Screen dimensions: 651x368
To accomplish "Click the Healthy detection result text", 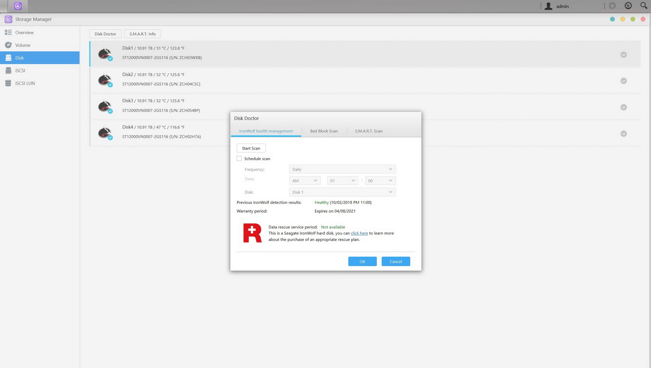I will coord(321,202).
